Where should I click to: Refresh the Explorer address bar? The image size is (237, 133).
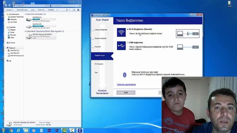click(49, 6)
